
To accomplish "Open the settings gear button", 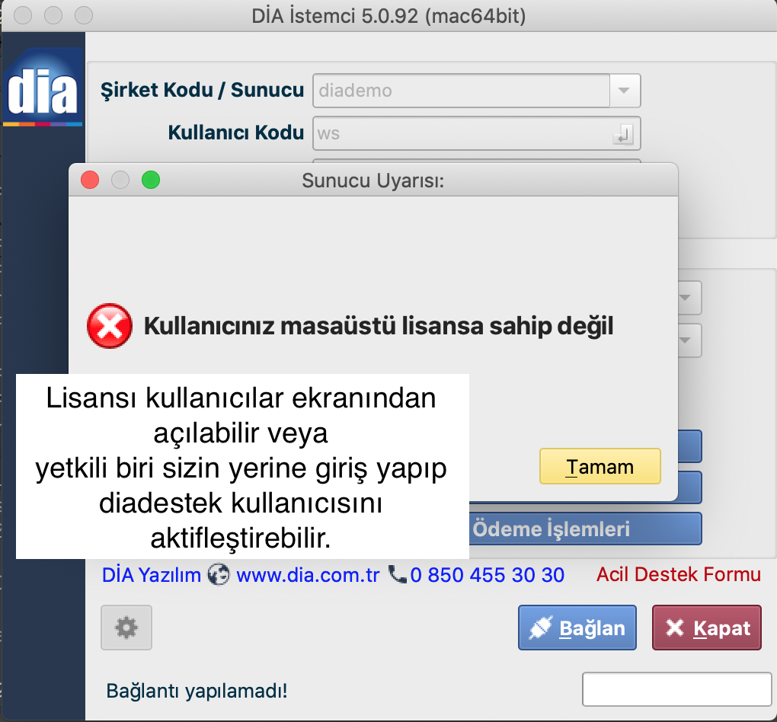I will 126,628.
